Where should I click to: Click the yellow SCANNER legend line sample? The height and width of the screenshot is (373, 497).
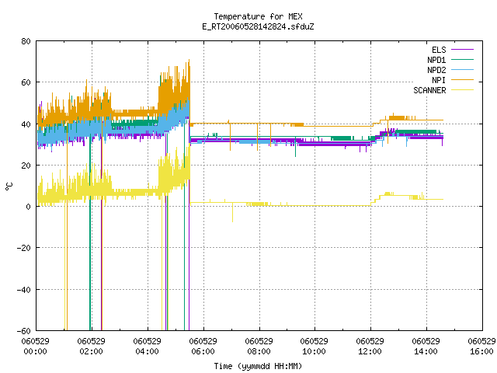coord(462,90)
